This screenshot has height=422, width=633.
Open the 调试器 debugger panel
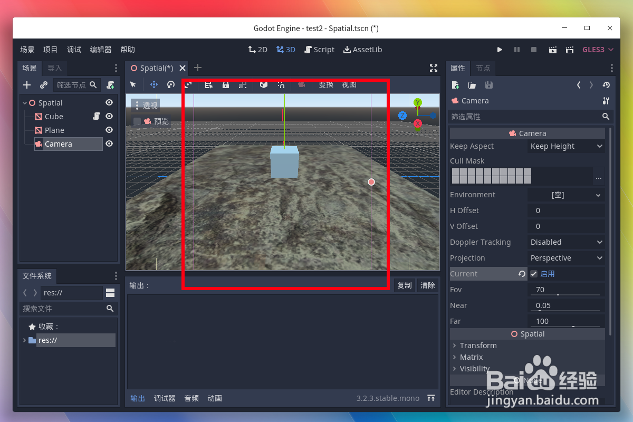(165, 398)
